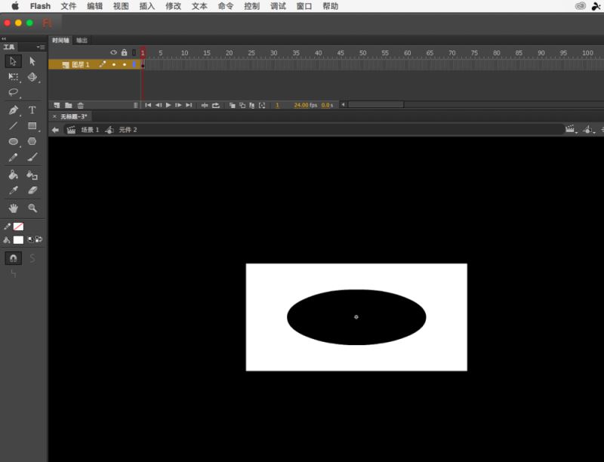Open the 视图 menu
604x462 pixels.
121,6
